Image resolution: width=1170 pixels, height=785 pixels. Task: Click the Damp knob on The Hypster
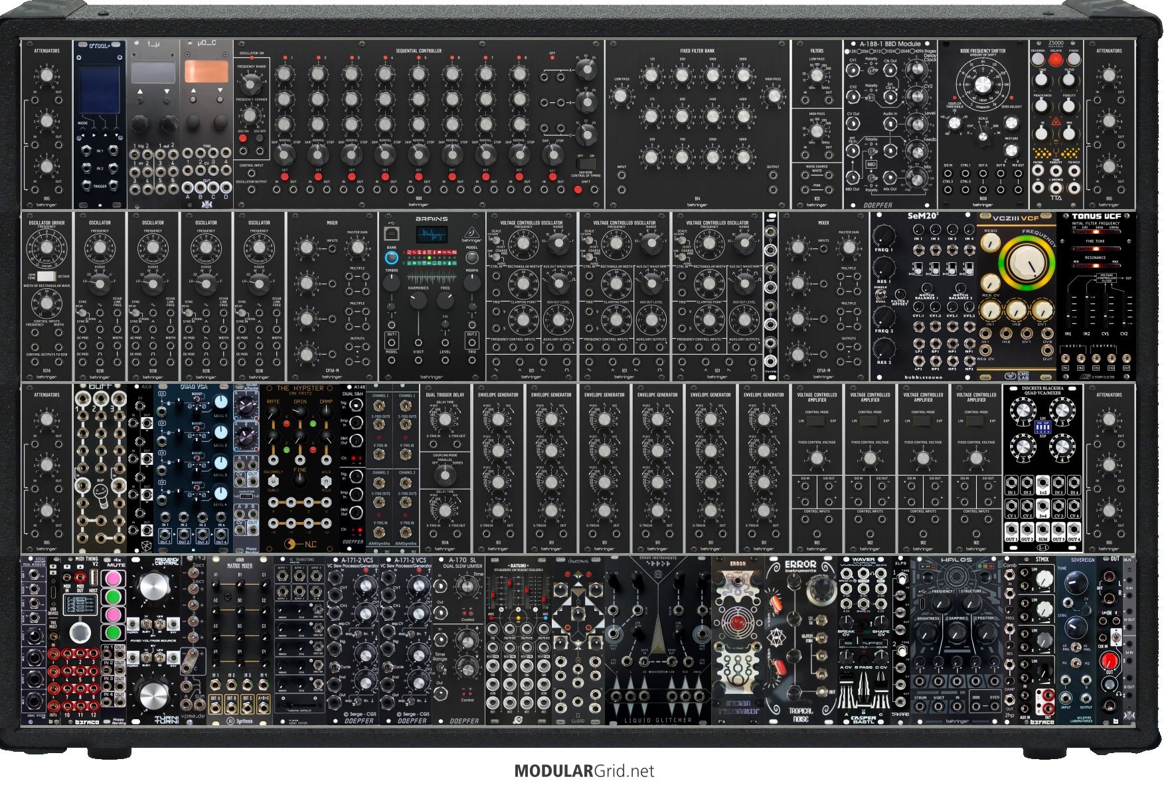pyautogui.click(x=327, y=413)
